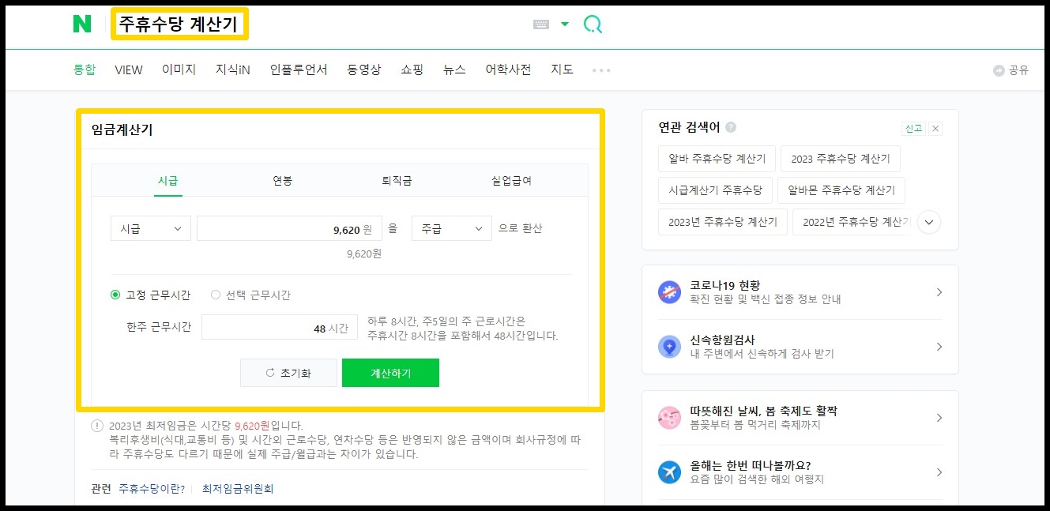Open 따뜻해진 날씨 row chevron
The width and height of the screenshot is (1050, 511).
coord(939,418)
